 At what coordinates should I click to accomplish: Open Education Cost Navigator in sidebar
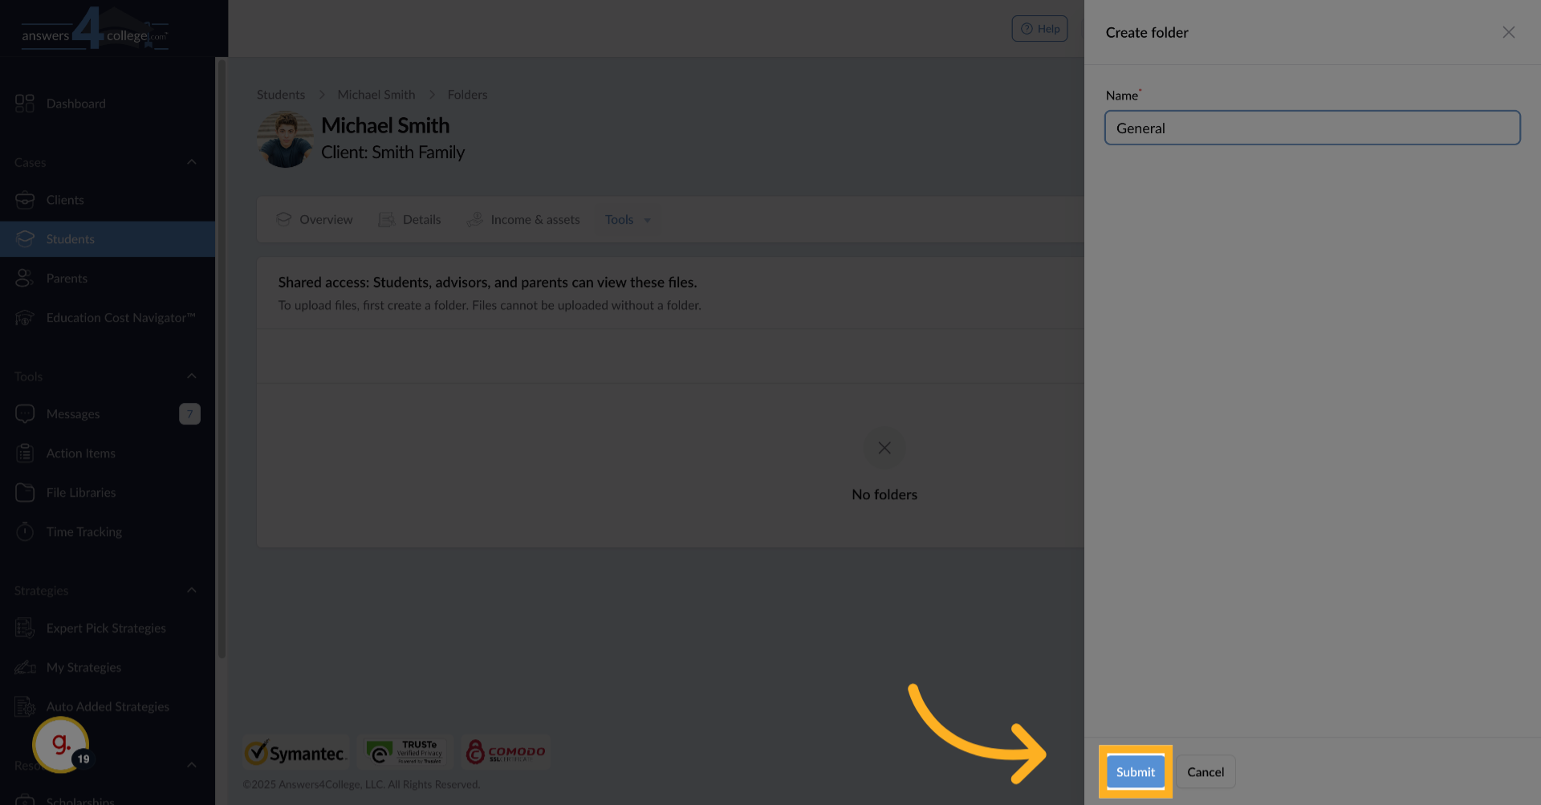click(108, 318)
